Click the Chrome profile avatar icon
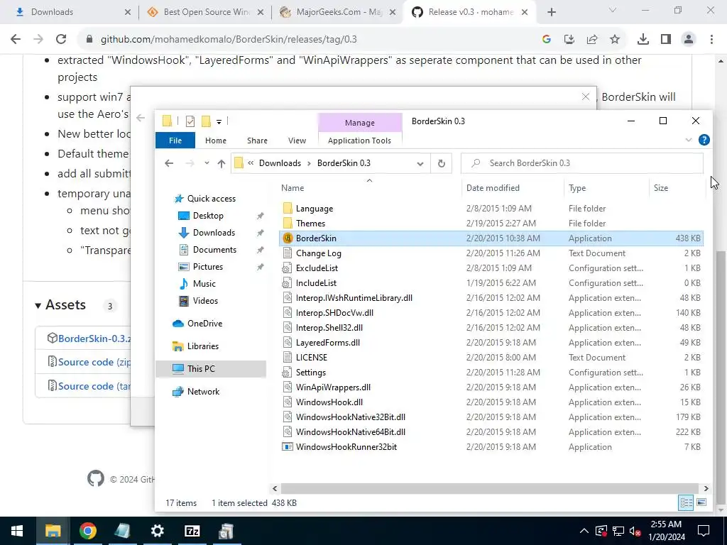The image size is (727, 545). (x=689, y=40)
